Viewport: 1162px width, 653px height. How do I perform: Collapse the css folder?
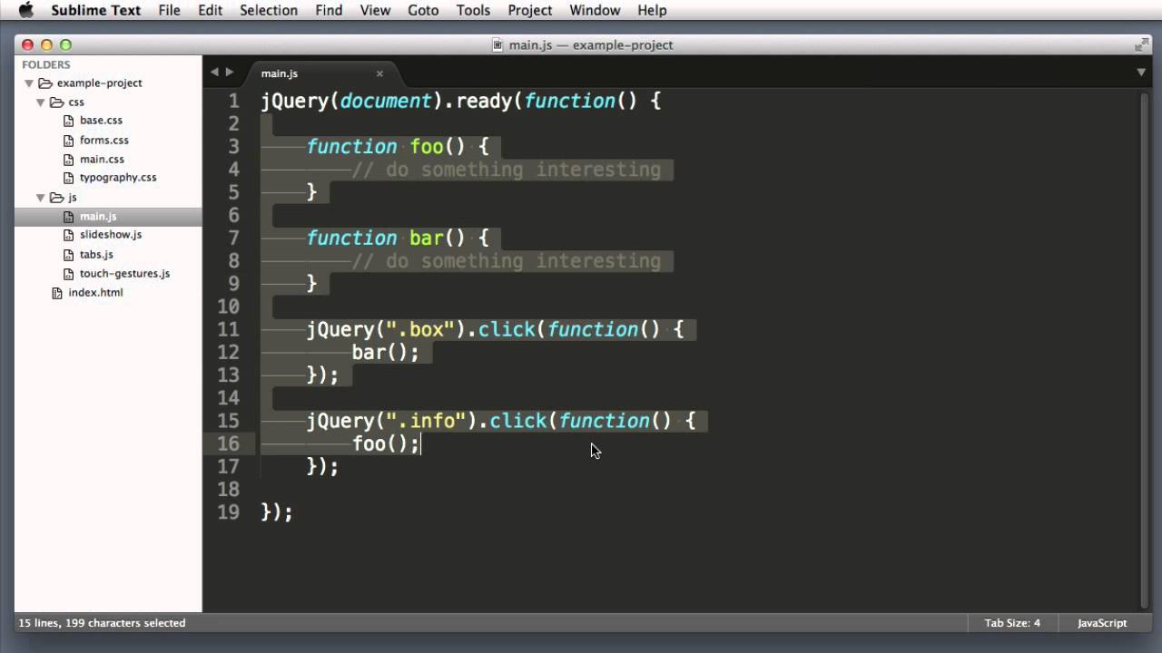[x=41, y=102]
